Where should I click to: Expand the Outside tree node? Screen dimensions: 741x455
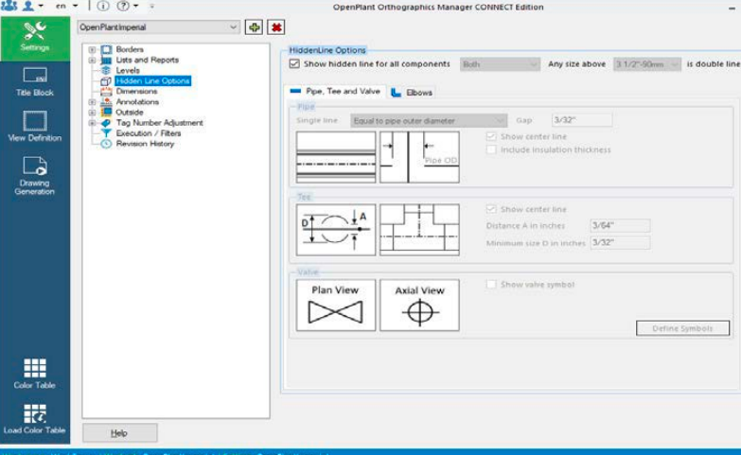click(x=92, y=113)
